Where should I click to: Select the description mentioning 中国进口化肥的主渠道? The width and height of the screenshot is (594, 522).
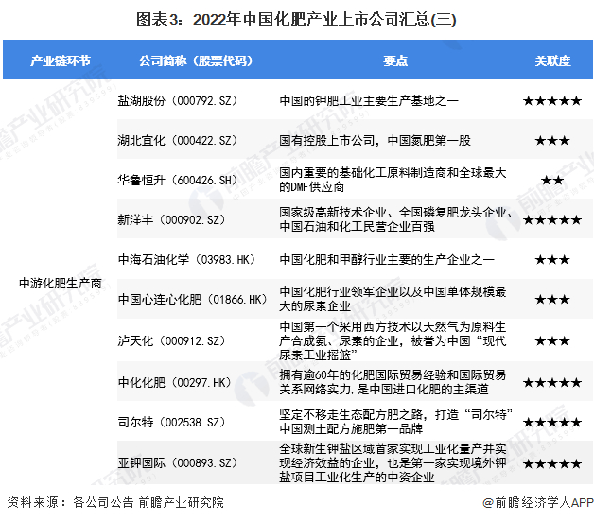[x=393, y=382]
